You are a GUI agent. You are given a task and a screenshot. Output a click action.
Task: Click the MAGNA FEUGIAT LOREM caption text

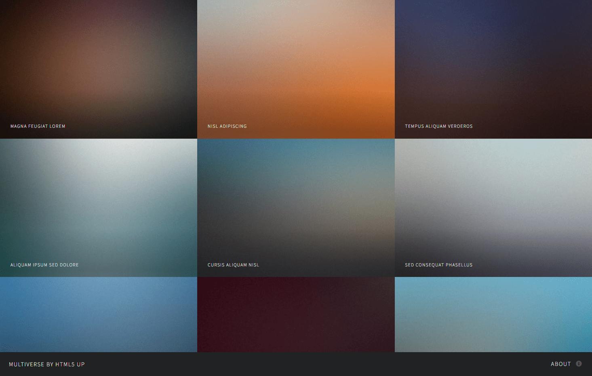tap(38, 126)
